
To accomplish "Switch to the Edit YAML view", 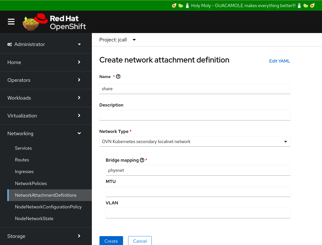I will pyautogui.click(x=280, y=61).
